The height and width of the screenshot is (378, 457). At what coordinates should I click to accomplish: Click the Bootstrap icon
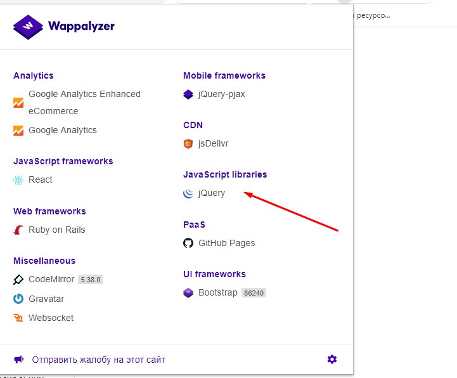pyautogui.click(x=188, y=292)
